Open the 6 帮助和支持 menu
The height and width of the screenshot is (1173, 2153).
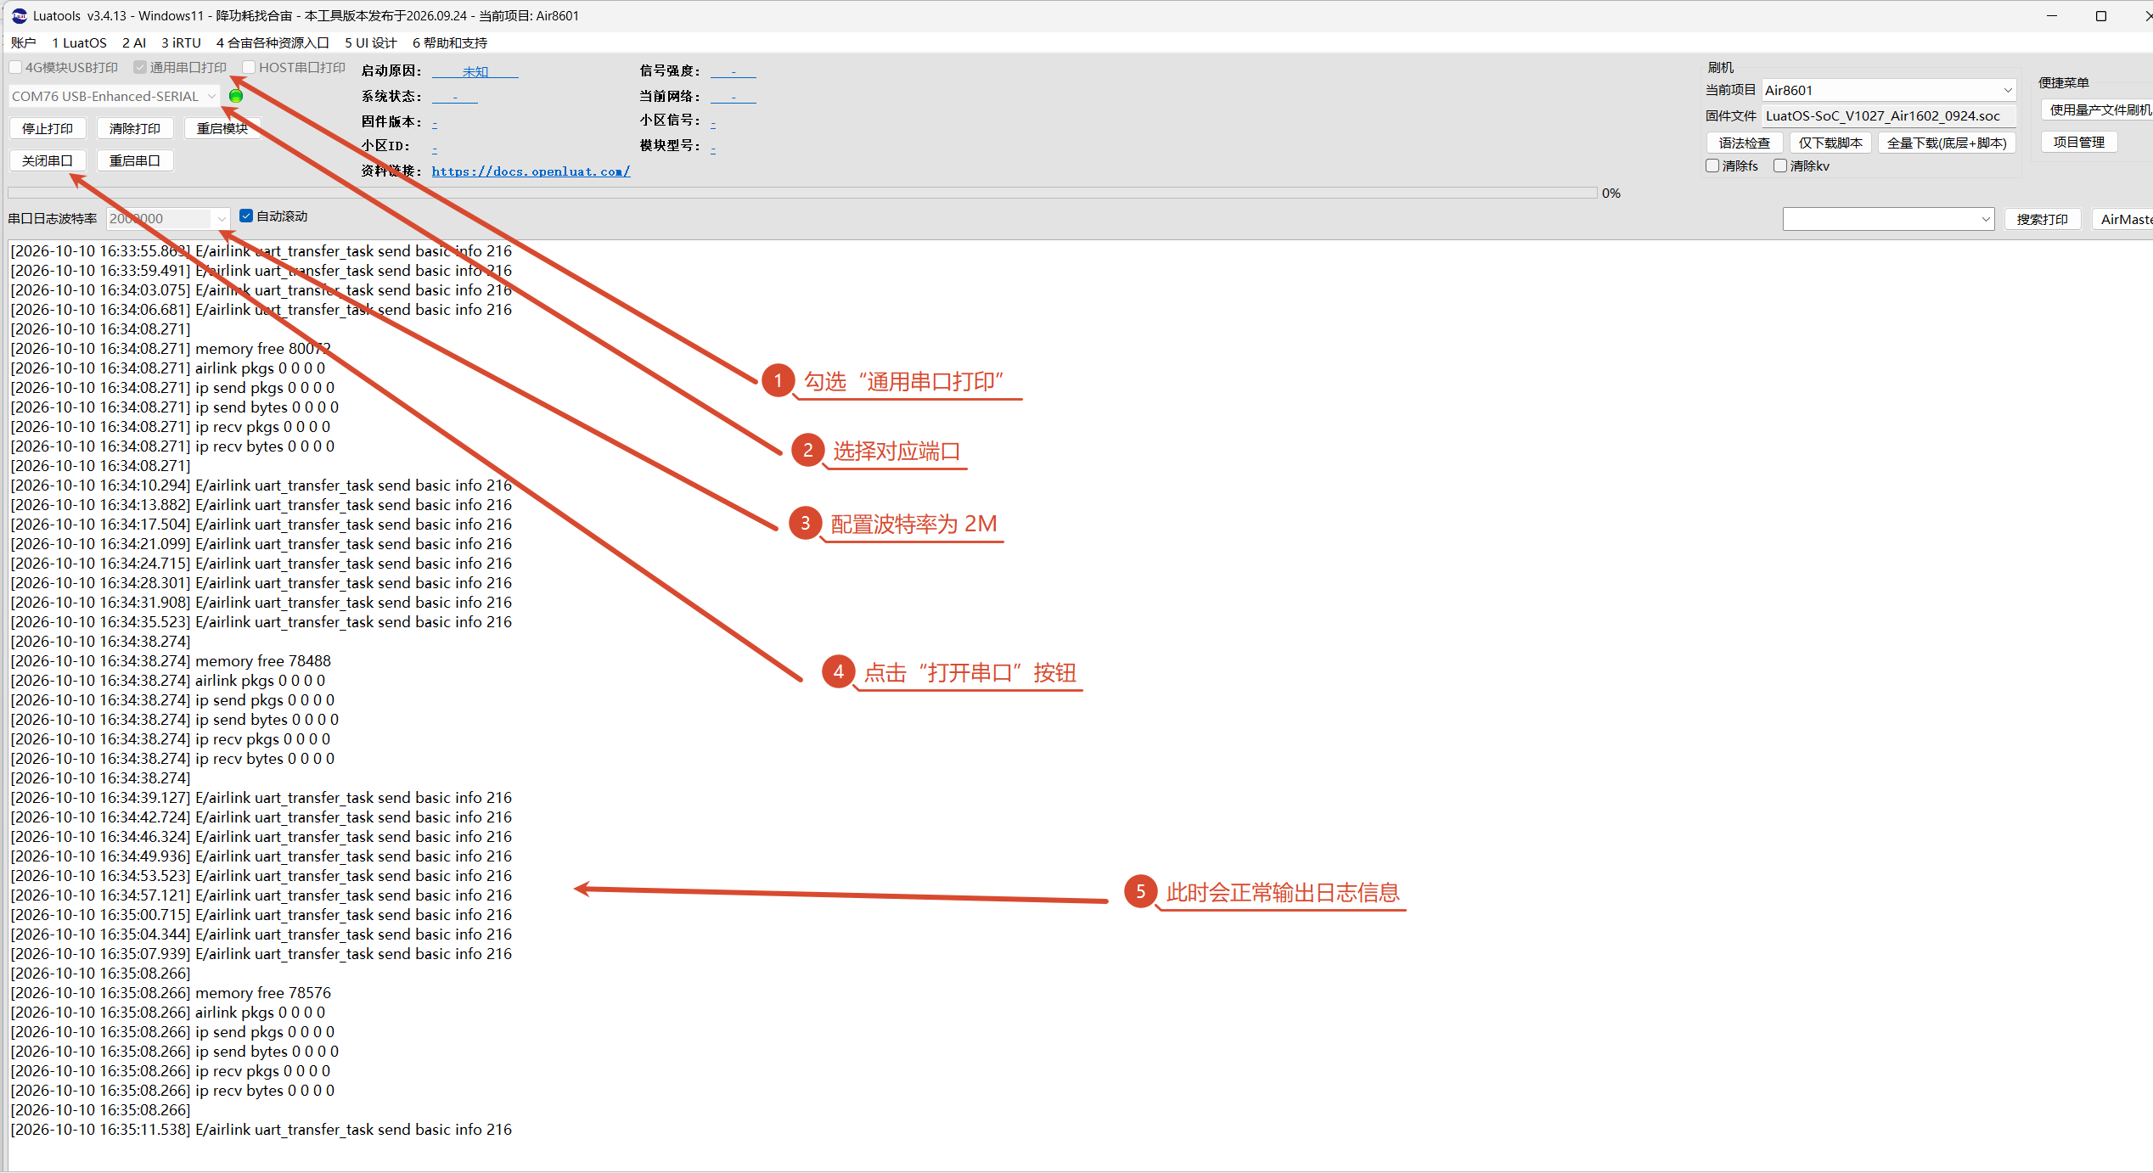450,42
